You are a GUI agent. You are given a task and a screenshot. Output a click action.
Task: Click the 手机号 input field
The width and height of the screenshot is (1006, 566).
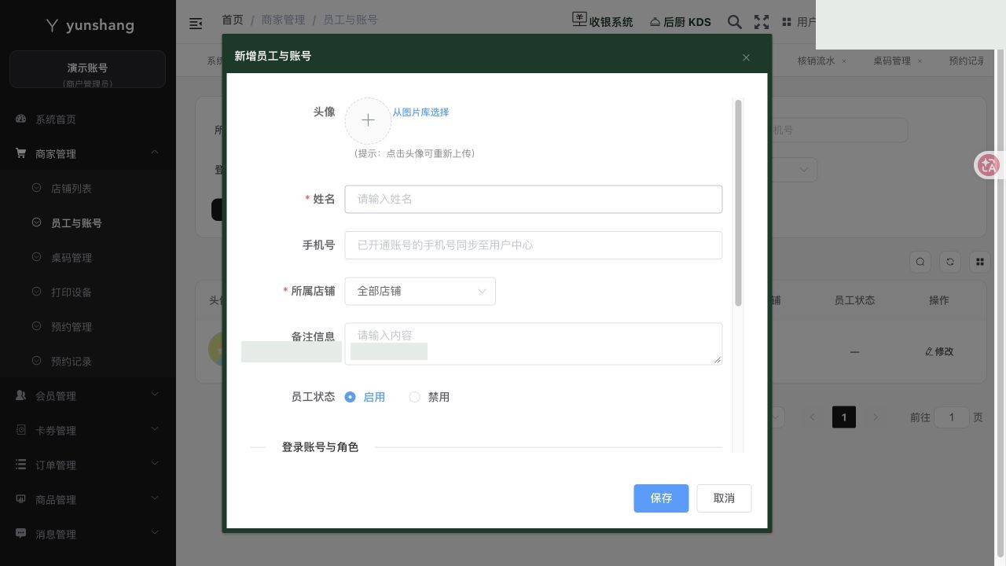tap(534, 245)
